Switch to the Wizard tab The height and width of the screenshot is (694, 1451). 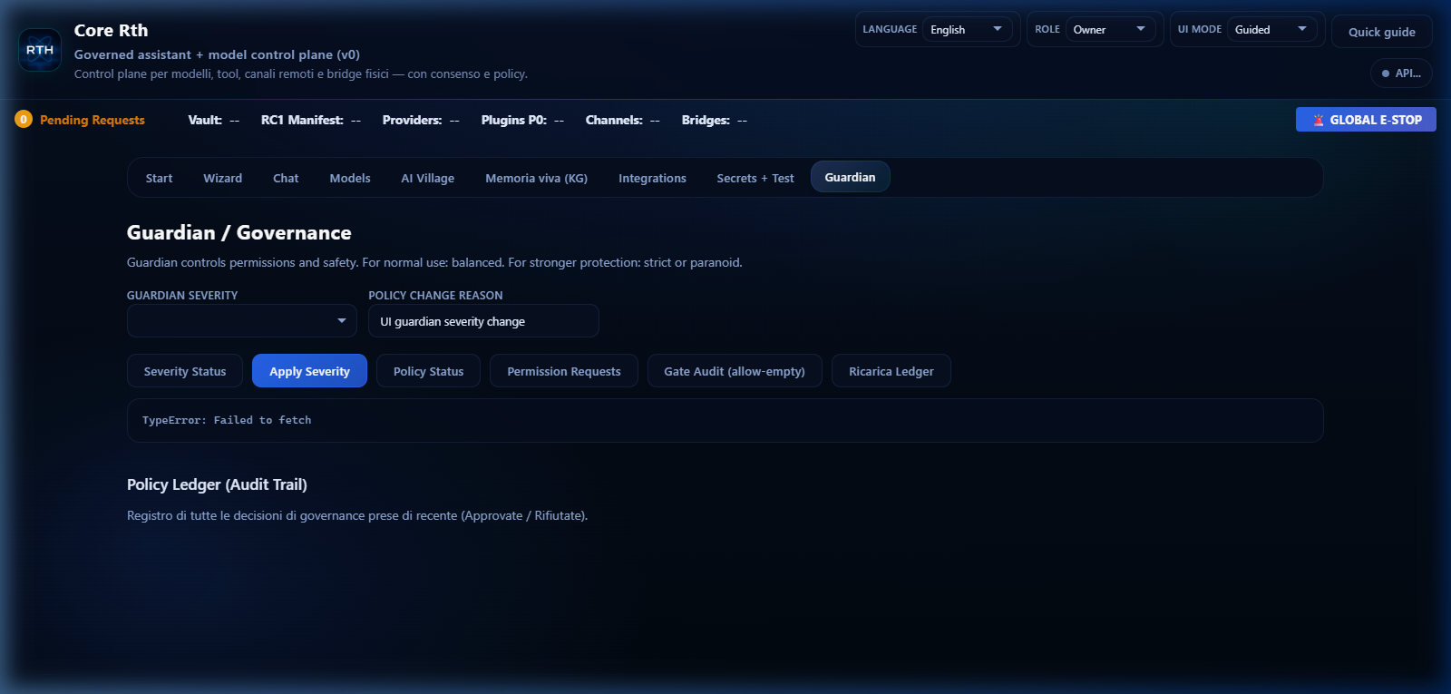point(222,178)
